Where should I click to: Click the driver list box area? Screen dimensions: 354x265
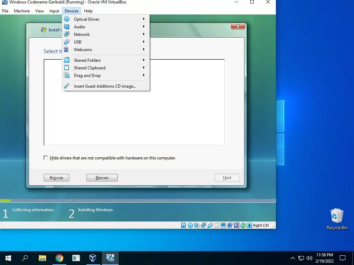click(134, 102)
